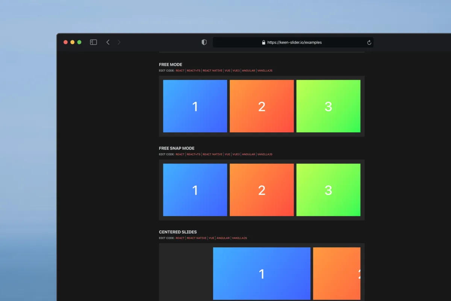Image resolution: width=451 pixels, height=301 pixels.
Task: Open React Native link under Free Snap Mode
Action: coord(212,154)
